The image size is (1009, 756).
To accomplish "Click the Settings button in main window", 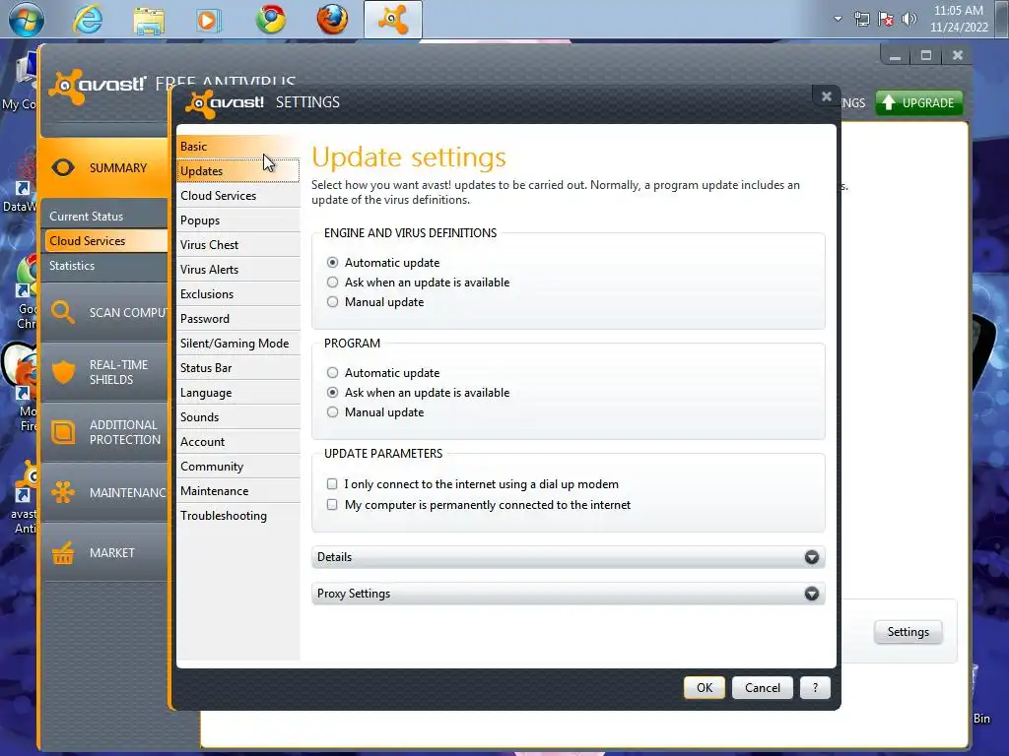I will pos(908,632).
